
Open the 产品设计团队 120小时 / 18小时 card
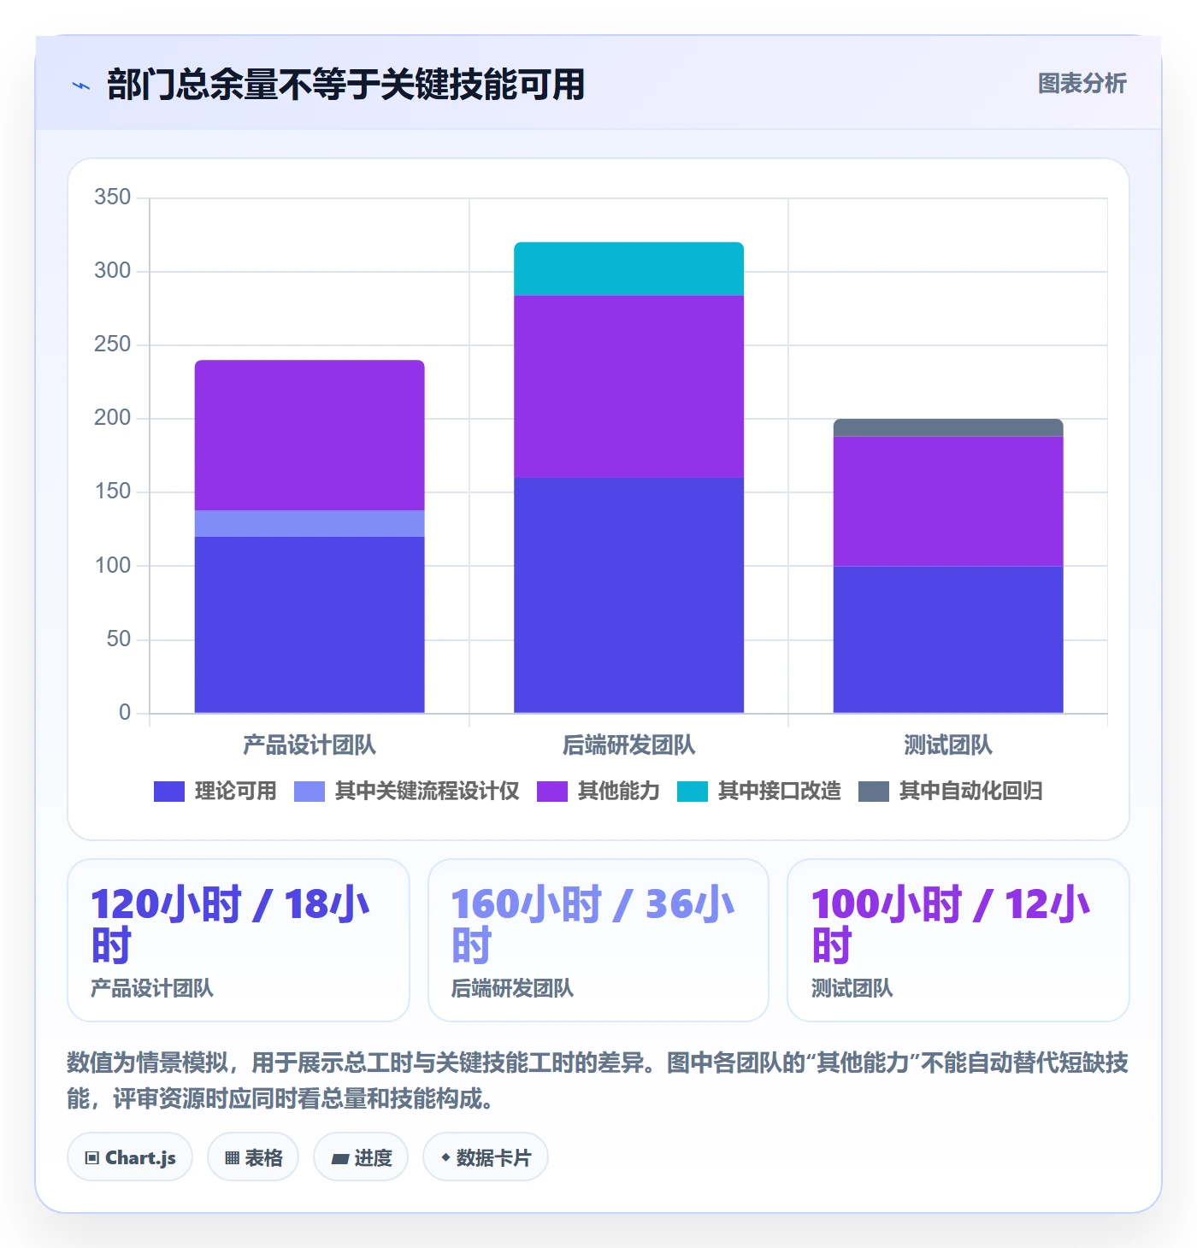click(239, 940)
